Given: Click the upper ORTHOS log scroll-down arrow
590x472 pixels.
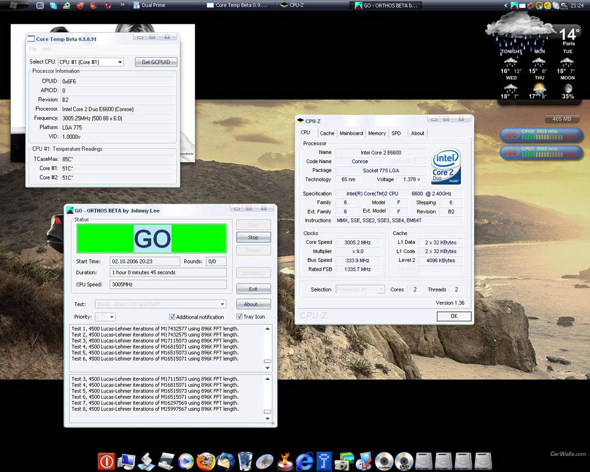Looking at the screenshot, I should [x=267, y=368].
